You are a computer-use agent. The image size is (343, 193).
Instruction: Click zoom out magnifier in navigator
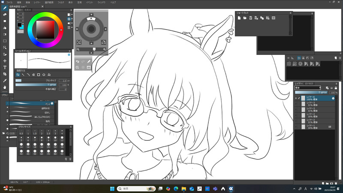click(78, 49)
